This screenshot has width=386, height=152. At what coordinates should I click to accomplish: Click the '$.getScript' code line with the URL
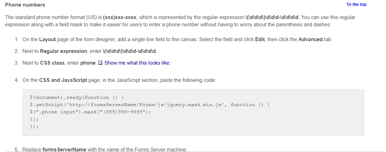click(x=150, y=105)
